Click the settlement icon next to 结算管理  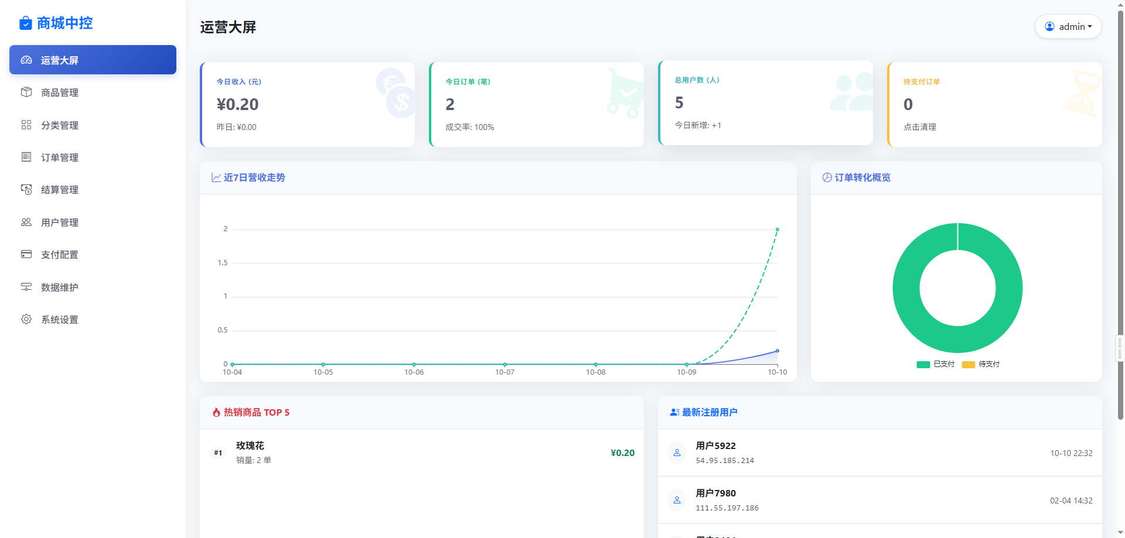(x=26, y=189)
